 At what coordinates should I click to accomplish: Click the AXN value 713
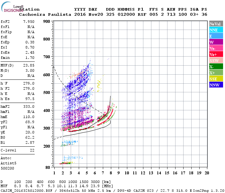(x=171, y=14)
